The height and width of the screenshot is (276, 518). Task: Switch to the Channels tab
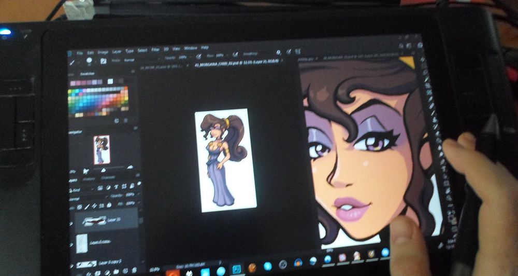(108, 178)
